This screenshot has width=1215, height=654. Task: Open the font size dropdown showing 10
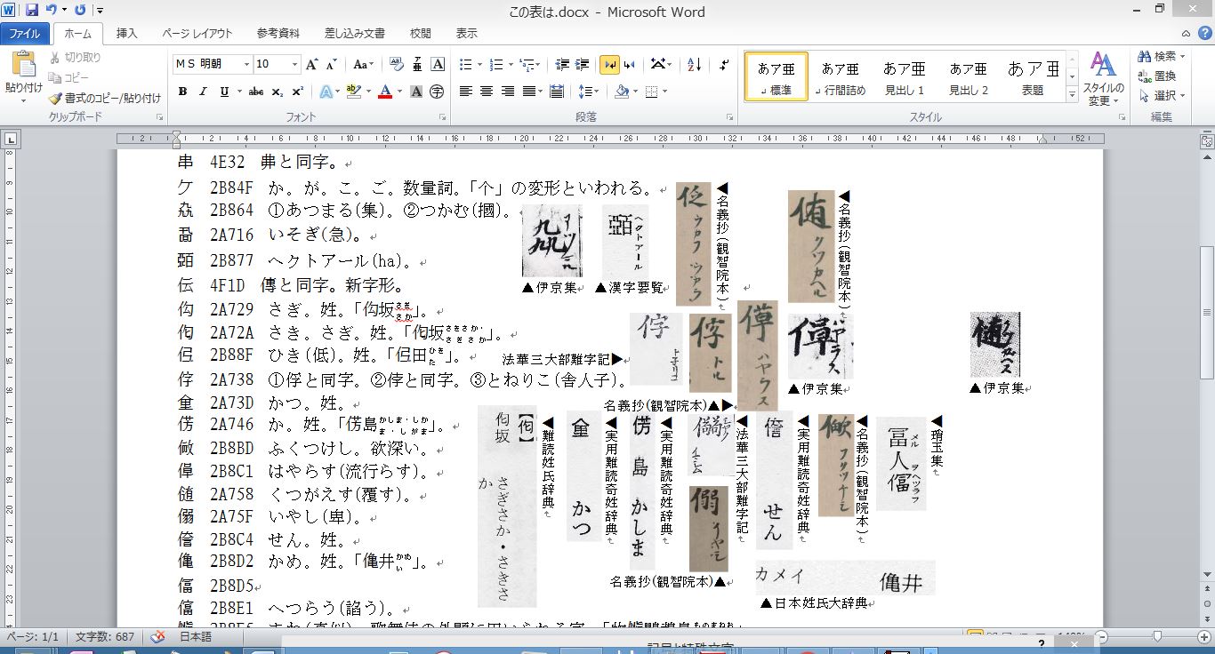294,64
